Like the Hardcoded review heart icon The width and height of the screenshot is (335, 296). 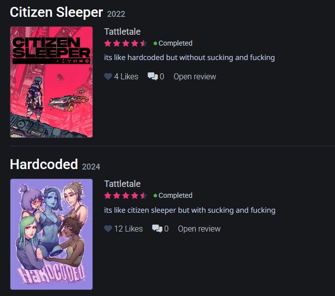(108, 229)
